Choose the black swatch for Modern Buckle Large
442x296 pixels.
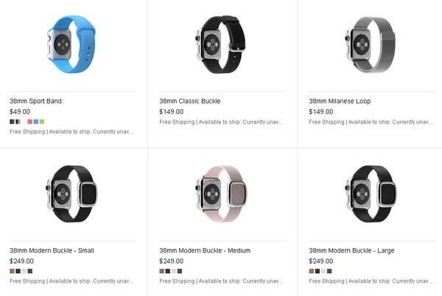coord(318,271)
